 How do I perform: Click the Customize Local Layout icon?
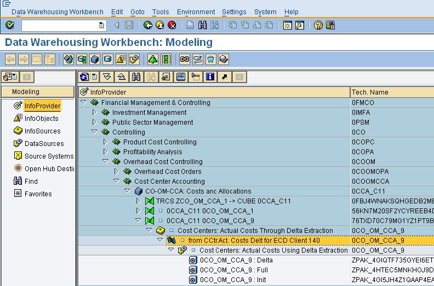point(330,25)
